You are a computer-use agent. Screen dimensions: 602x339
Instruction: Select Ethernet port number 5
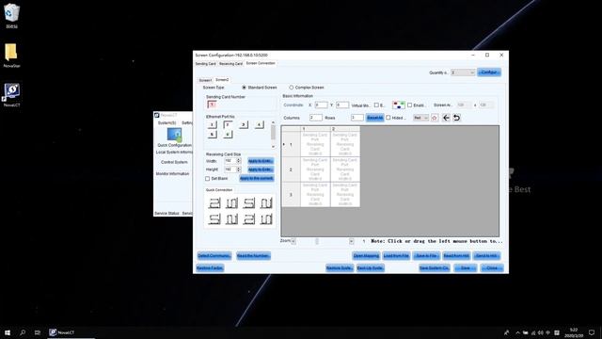[212, 135]
